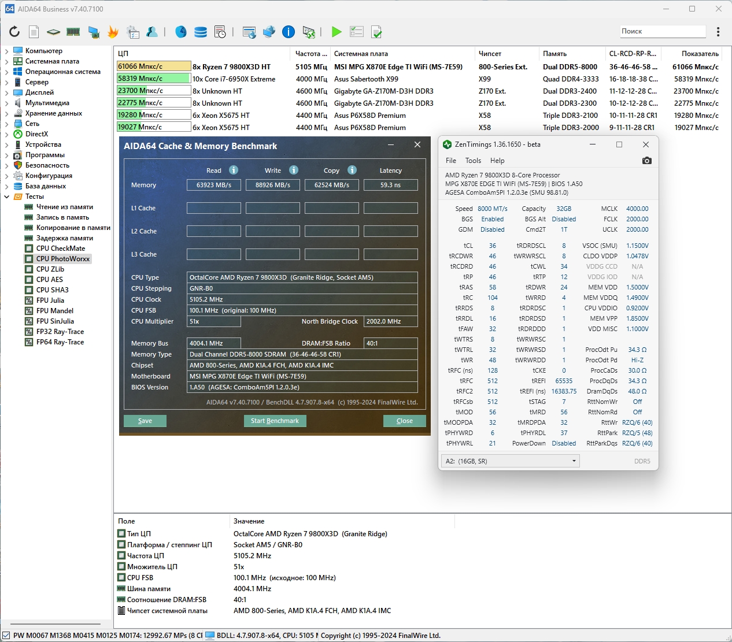This screenshot has width=732, height=642.
Task: Click the Save button in benchmark dialog
Action: [145, 421]
